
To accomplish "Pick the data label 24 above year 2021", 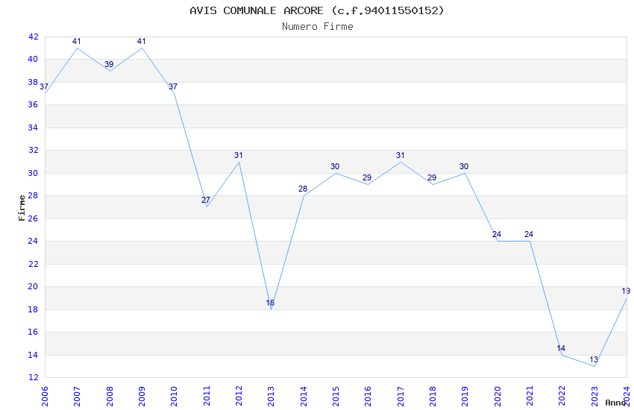I will pos(529,234).
